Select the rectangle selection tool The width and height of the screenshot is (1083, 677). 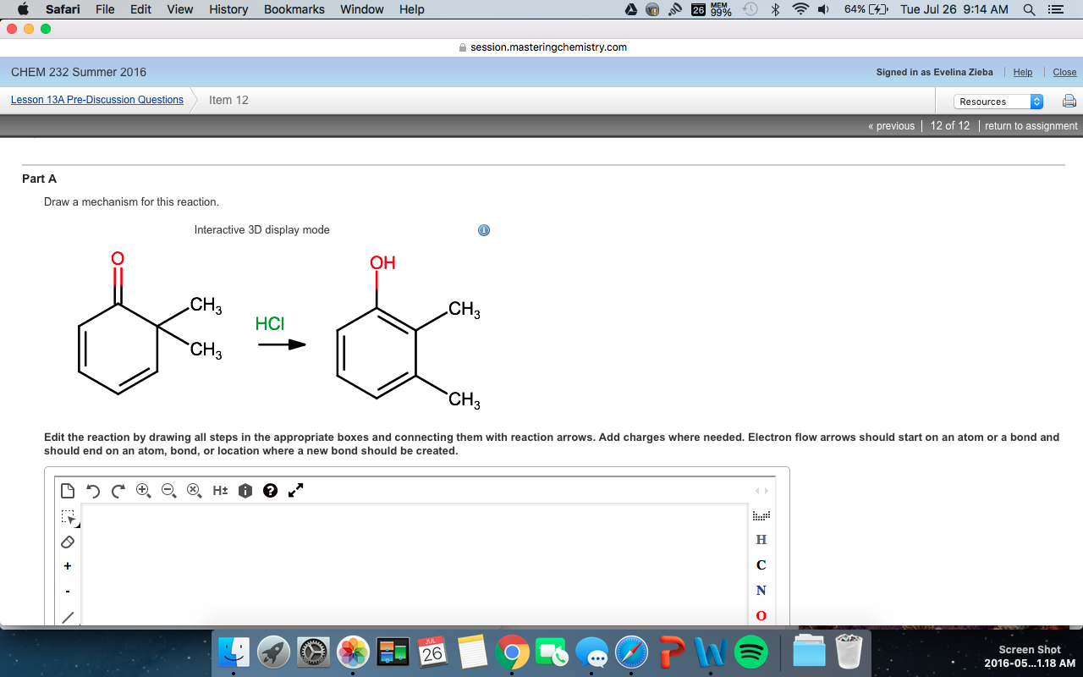pos(67,515)
